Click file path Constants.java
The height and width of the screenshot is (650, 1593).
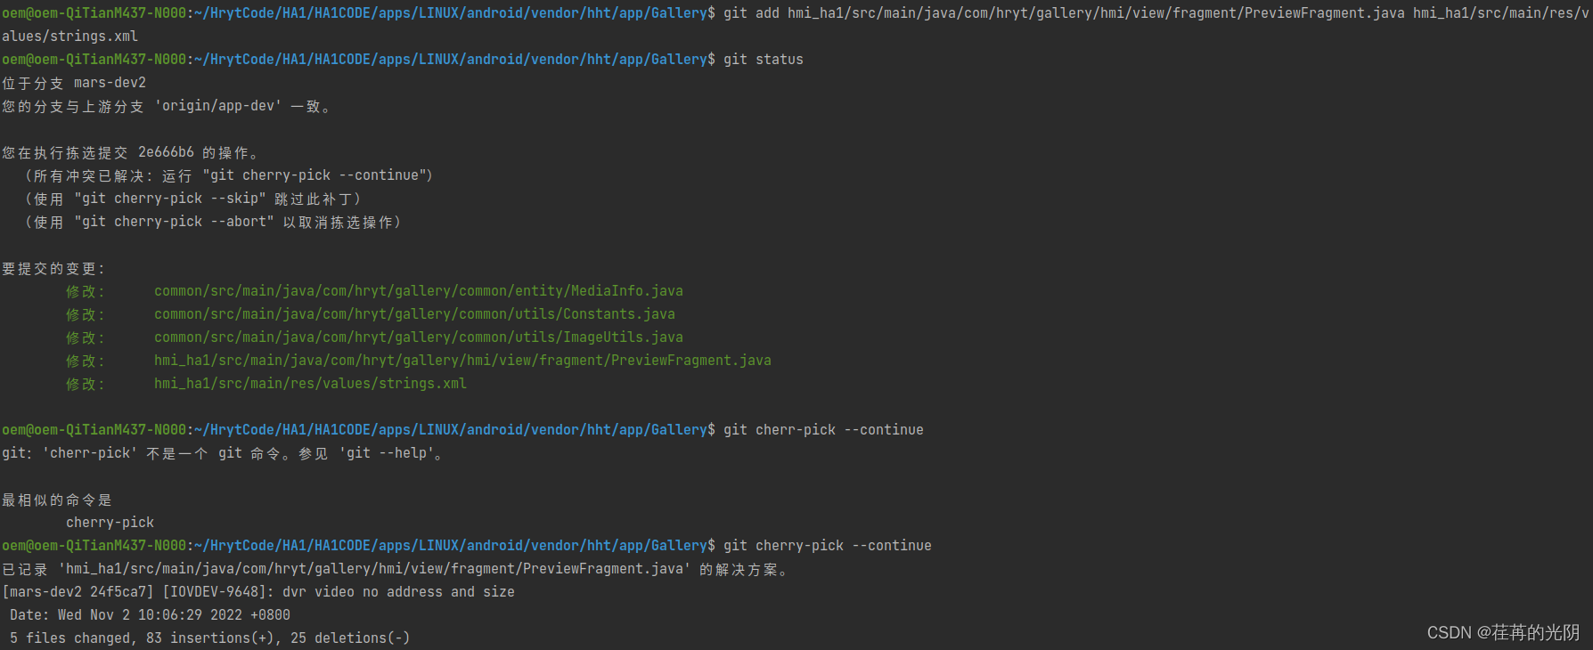(414, 314)
